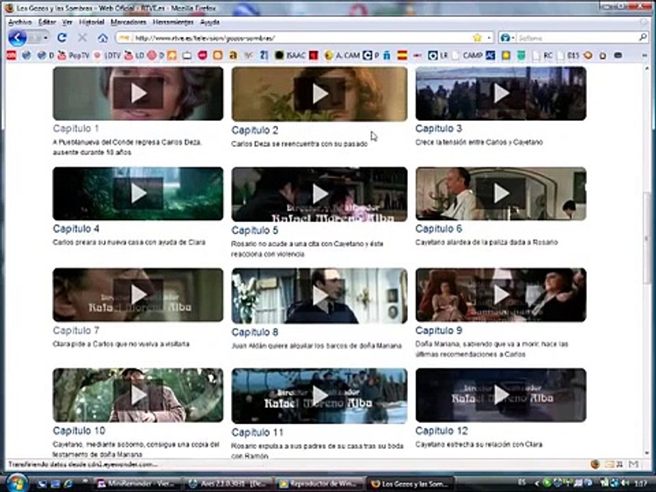Screen dimensions: 656x492
Task: Switch to MiniReminder taskbar window
Action: (x=137, y=484)
